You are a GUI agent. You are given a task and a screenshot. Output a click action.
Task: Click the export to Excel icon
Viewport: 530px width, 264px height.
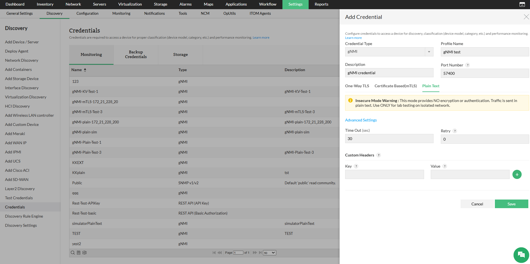tap(84, 253)
